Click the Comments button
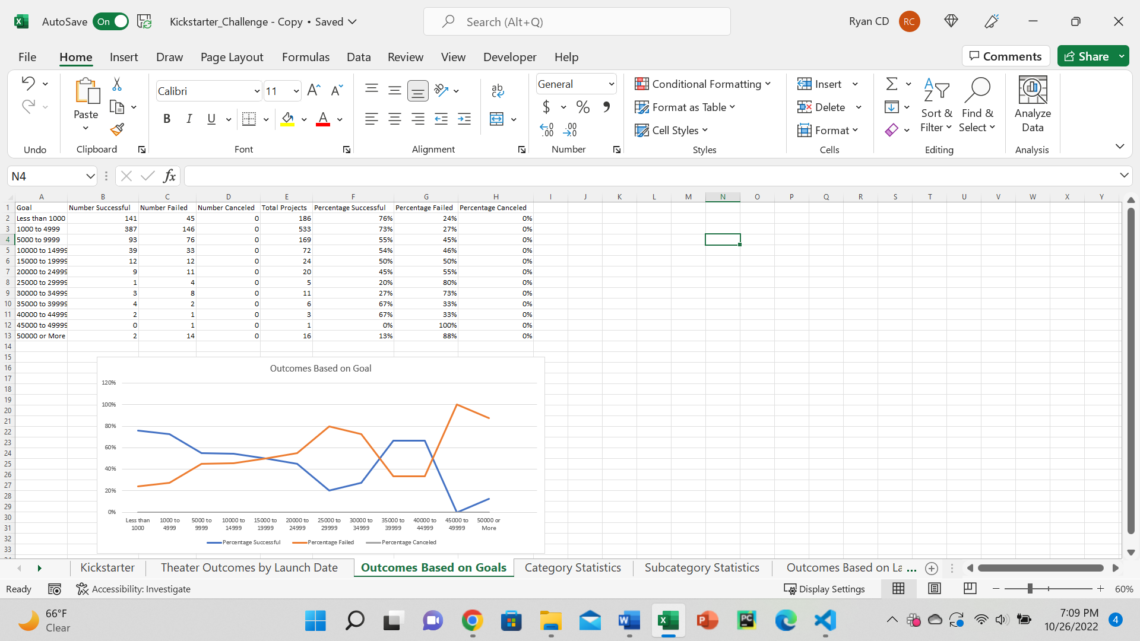The height and width of the screenshot is (641, 1140). tap(1005, 56)
